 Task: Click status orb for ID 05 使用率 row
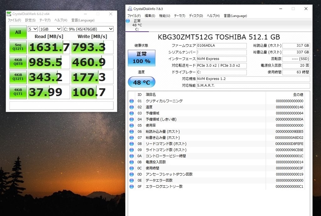[131, 125]
